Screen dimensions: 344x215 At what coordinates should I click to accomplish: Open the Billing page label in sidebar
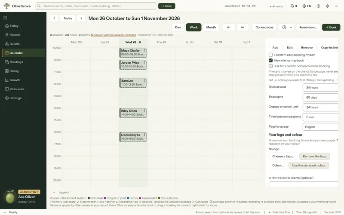click(14, 71)
